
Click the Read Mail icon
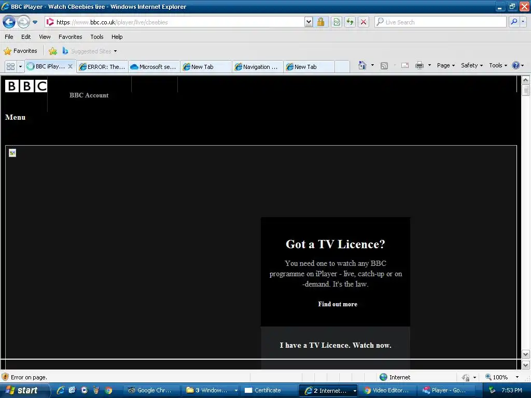point(405,65)
